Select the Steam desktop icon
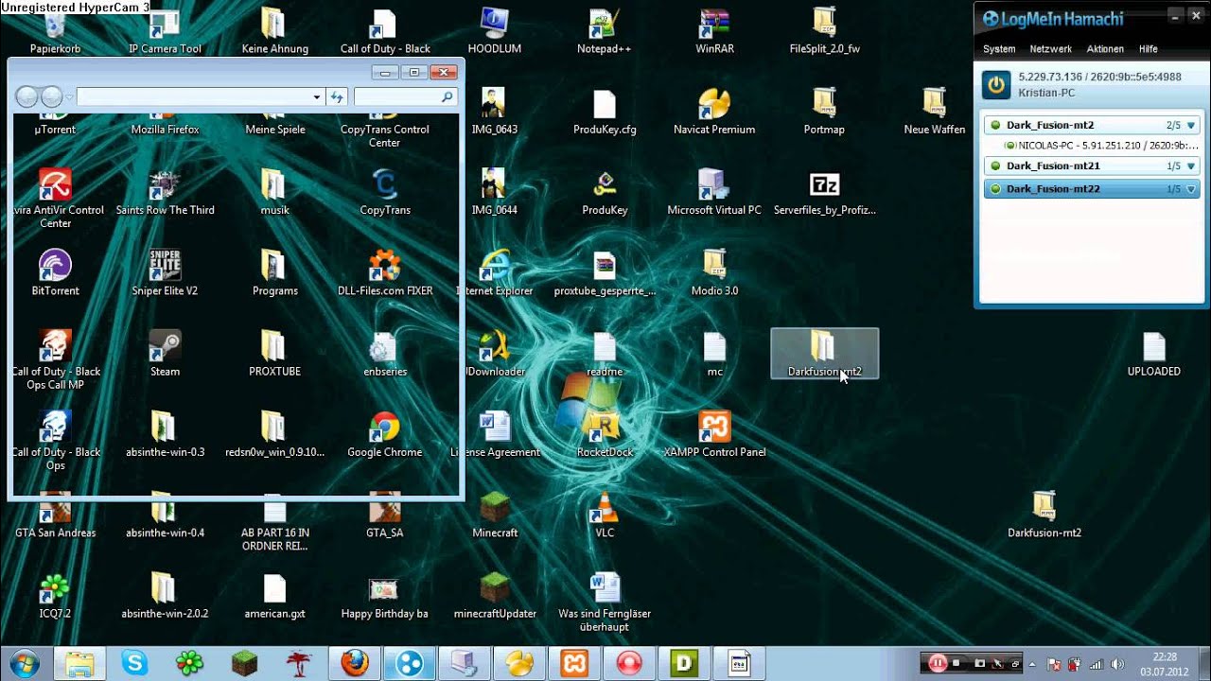 pyautogui.click(x=165, y=354)
